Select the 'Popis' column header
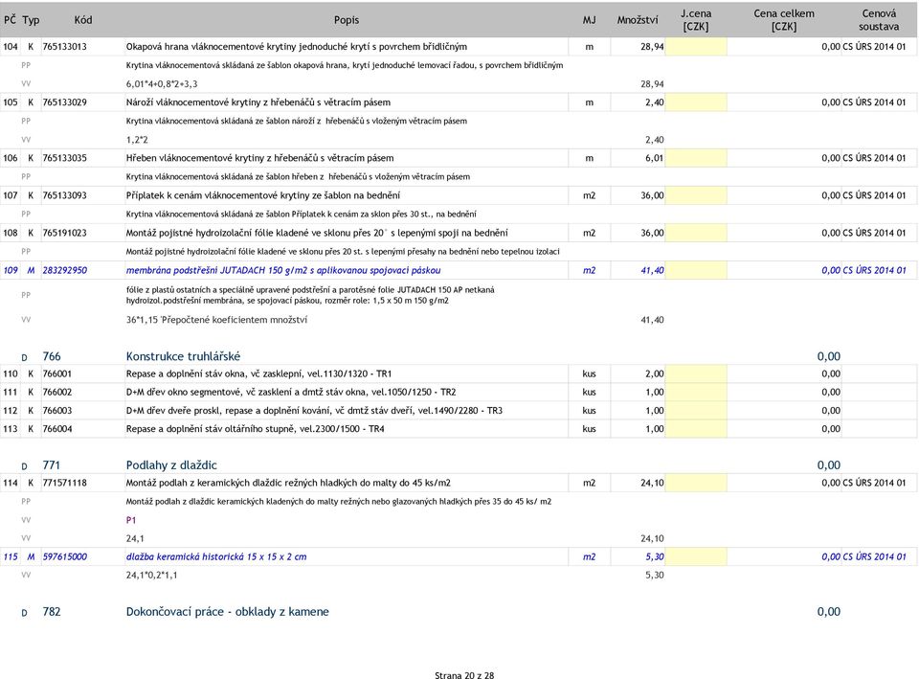The image size is (919, 679). point(347,20)
